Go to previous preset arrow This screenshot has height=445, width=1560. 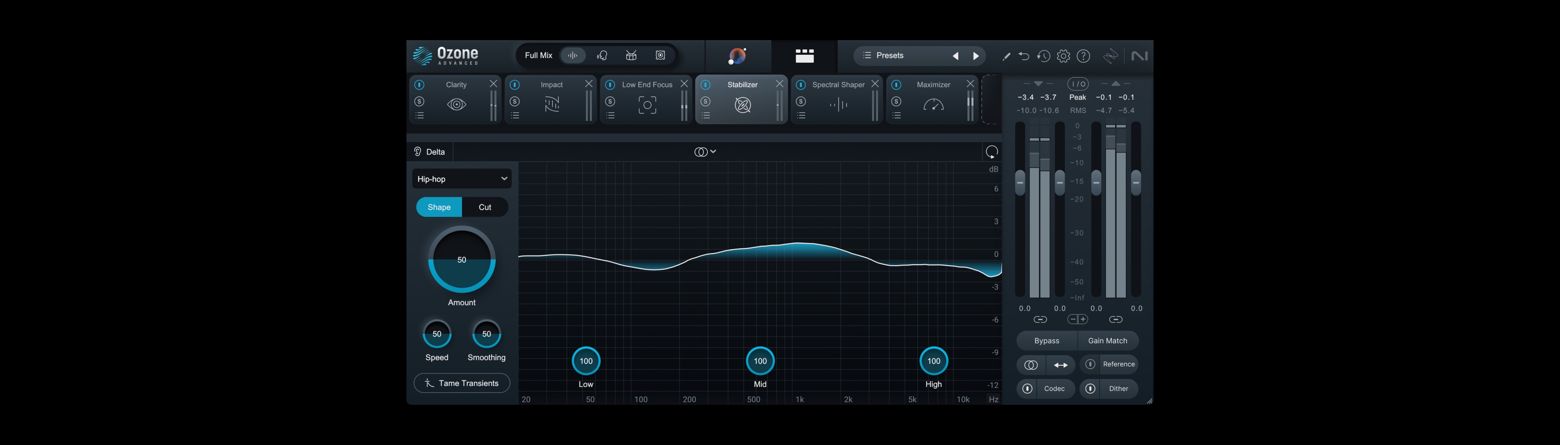tap(955, 56)
